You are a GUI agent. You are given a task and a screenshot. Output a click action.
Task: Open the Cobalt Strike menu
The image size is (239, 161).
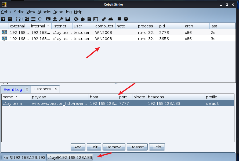(x=13, y=12)
